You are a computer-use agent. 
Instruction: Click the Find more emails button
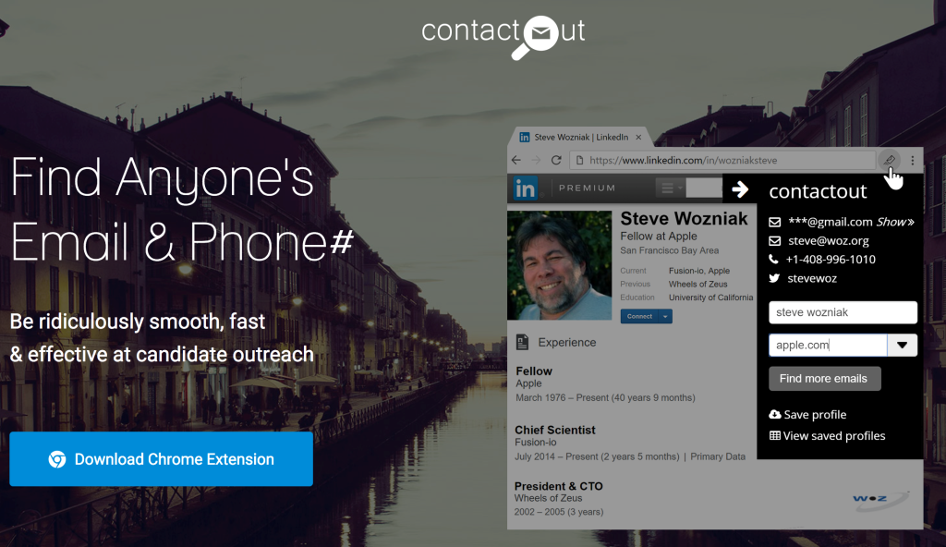[824, 379]
